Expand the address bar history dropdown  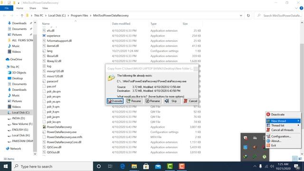click(x=241, y=16)
